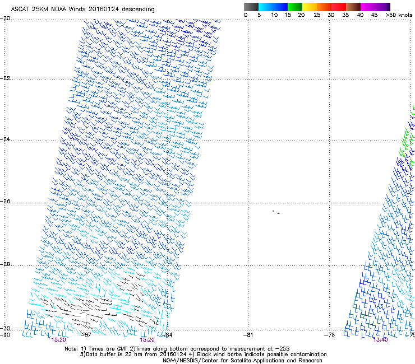This screenshot has width=415, height=364.
Task: Click the '-26' latitude axis label
Action: click(5, 202)
